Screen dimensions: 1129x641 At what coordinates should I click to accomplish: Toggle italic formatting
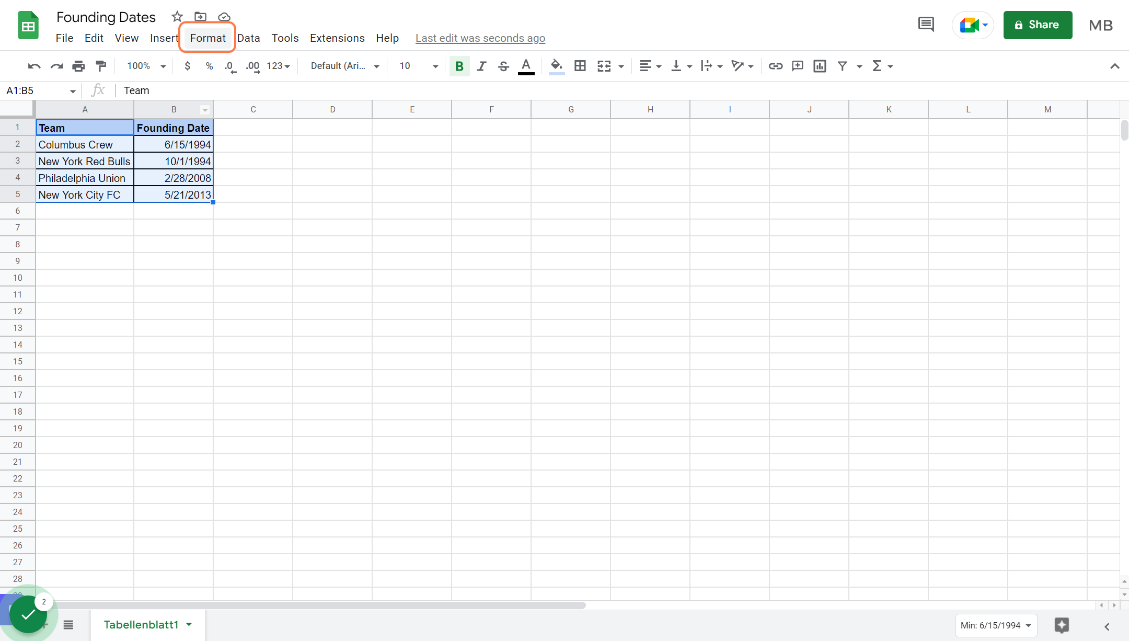[481, 66]
